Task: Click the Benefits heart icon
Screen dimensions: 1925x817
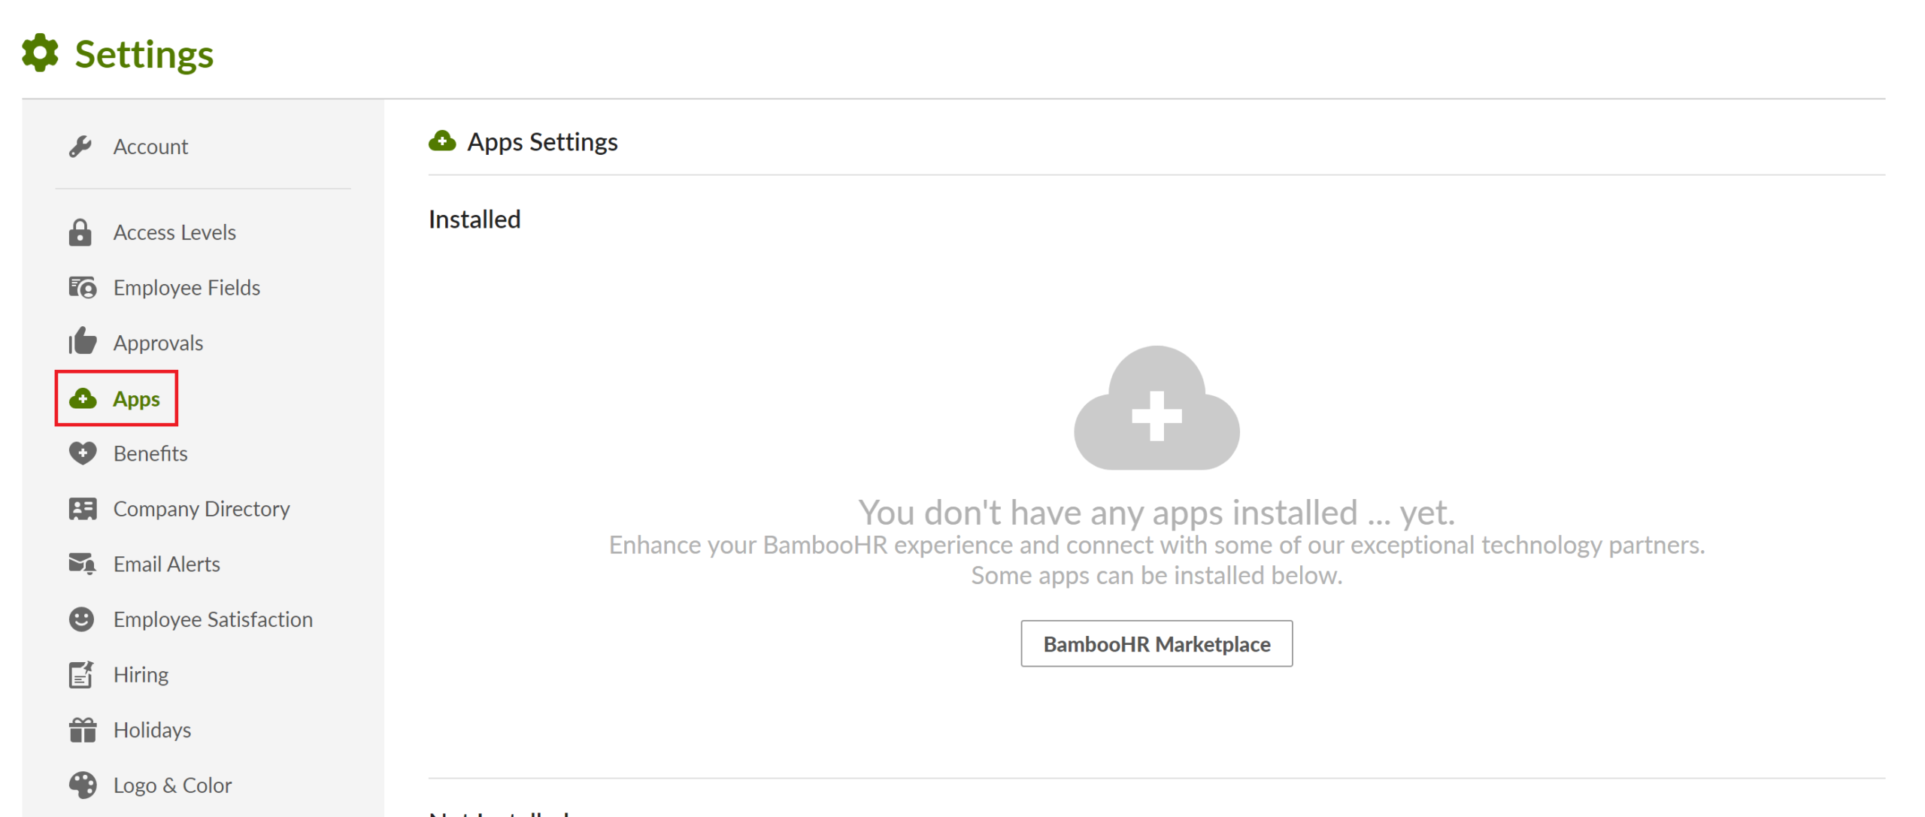Action: (82, 453)
